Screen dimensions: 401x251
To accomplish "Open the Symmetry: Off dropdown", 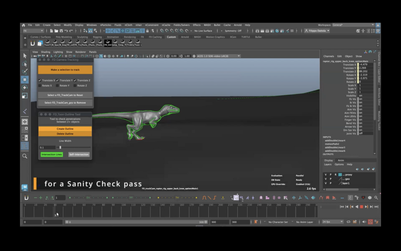I will pyautogui.click(x=233, y=31).
